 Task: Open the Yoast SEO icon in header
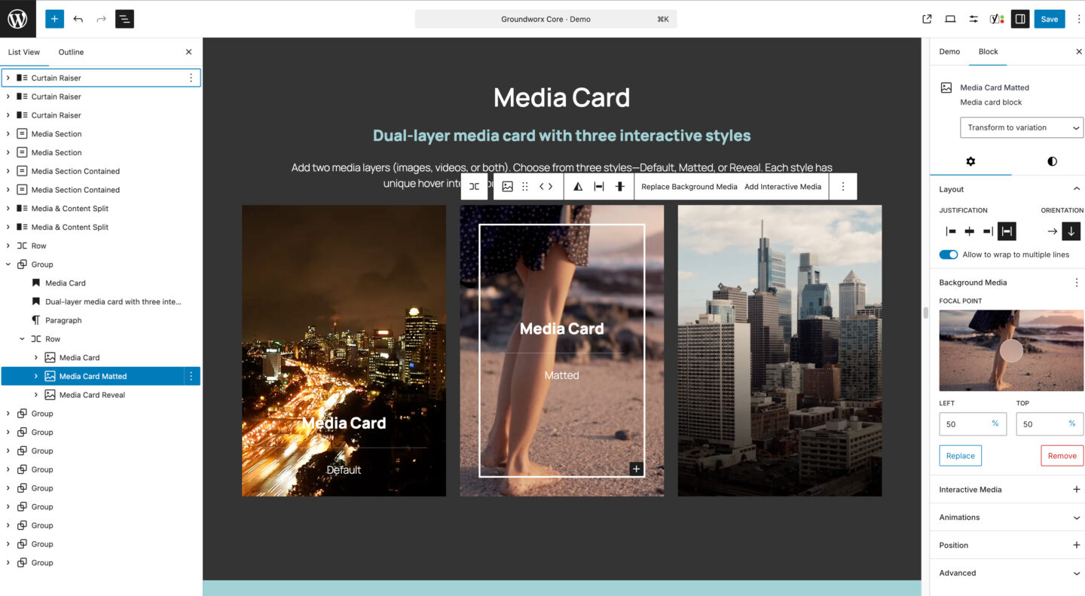[996, 18]
